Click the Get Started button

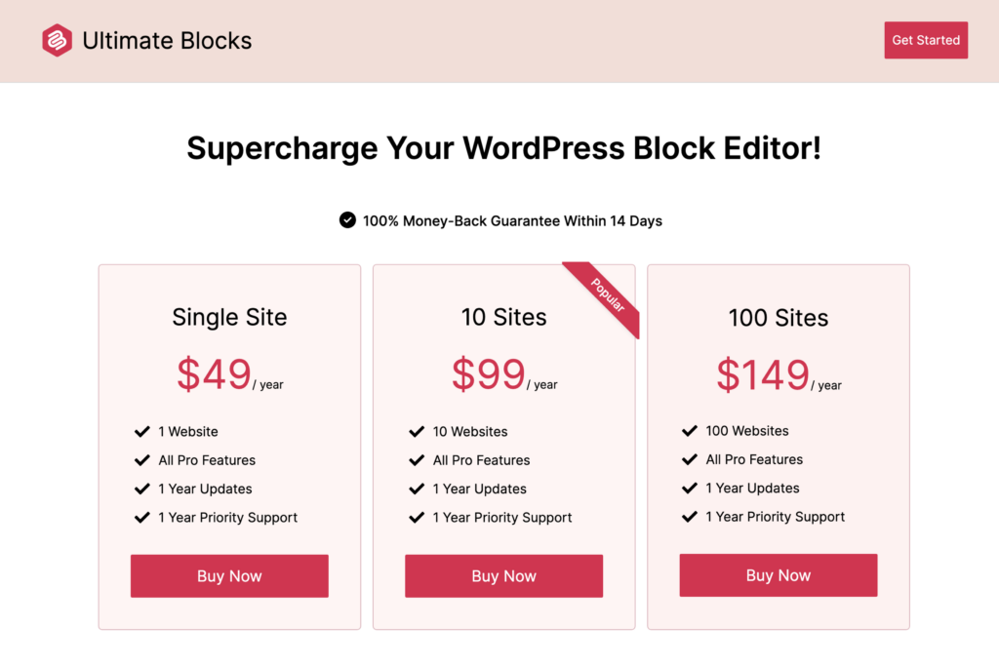point(926,40)
